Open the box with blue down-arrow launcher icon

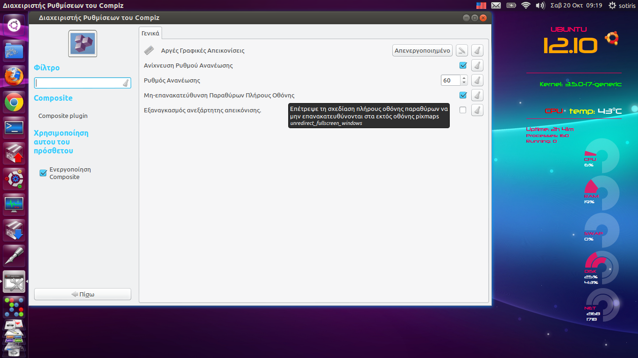(14, 229)
